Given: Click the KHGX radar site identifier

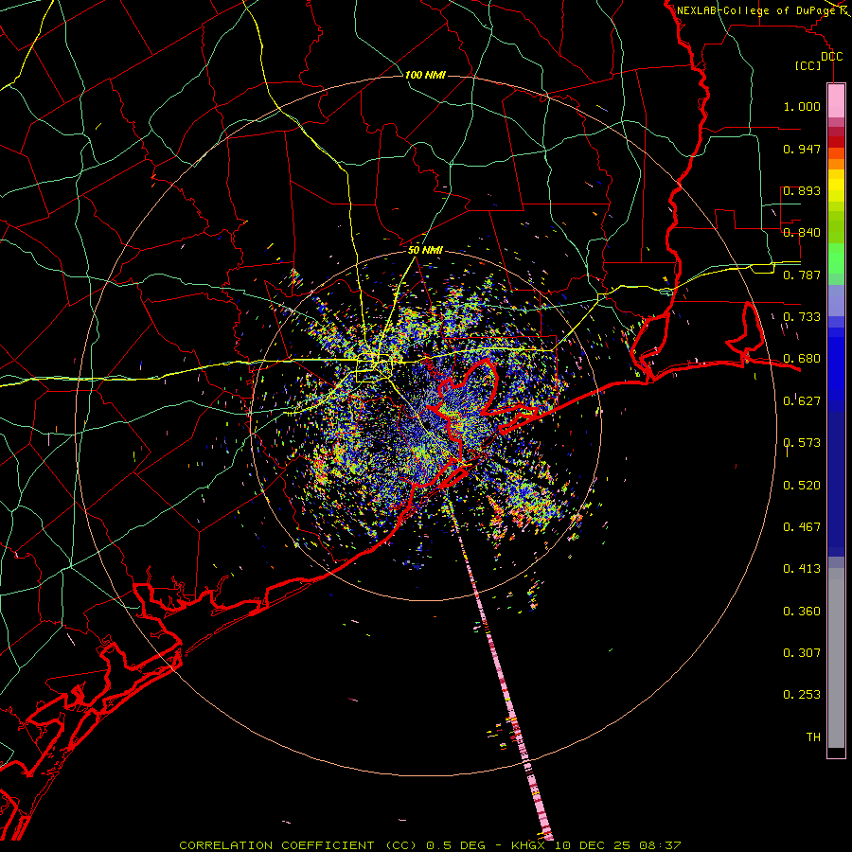Looking at the screenshot, I should (x=527, y=845).
